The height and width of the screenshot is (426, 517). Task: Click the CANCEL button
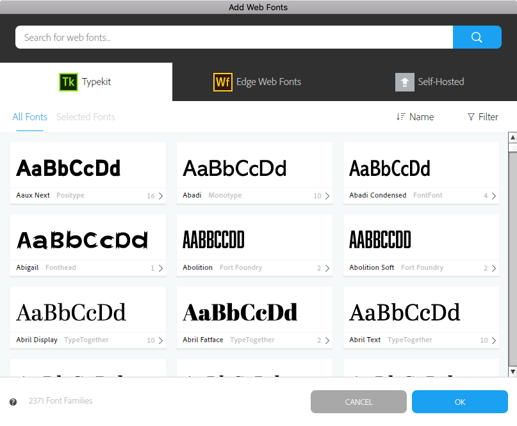(358, 402)
